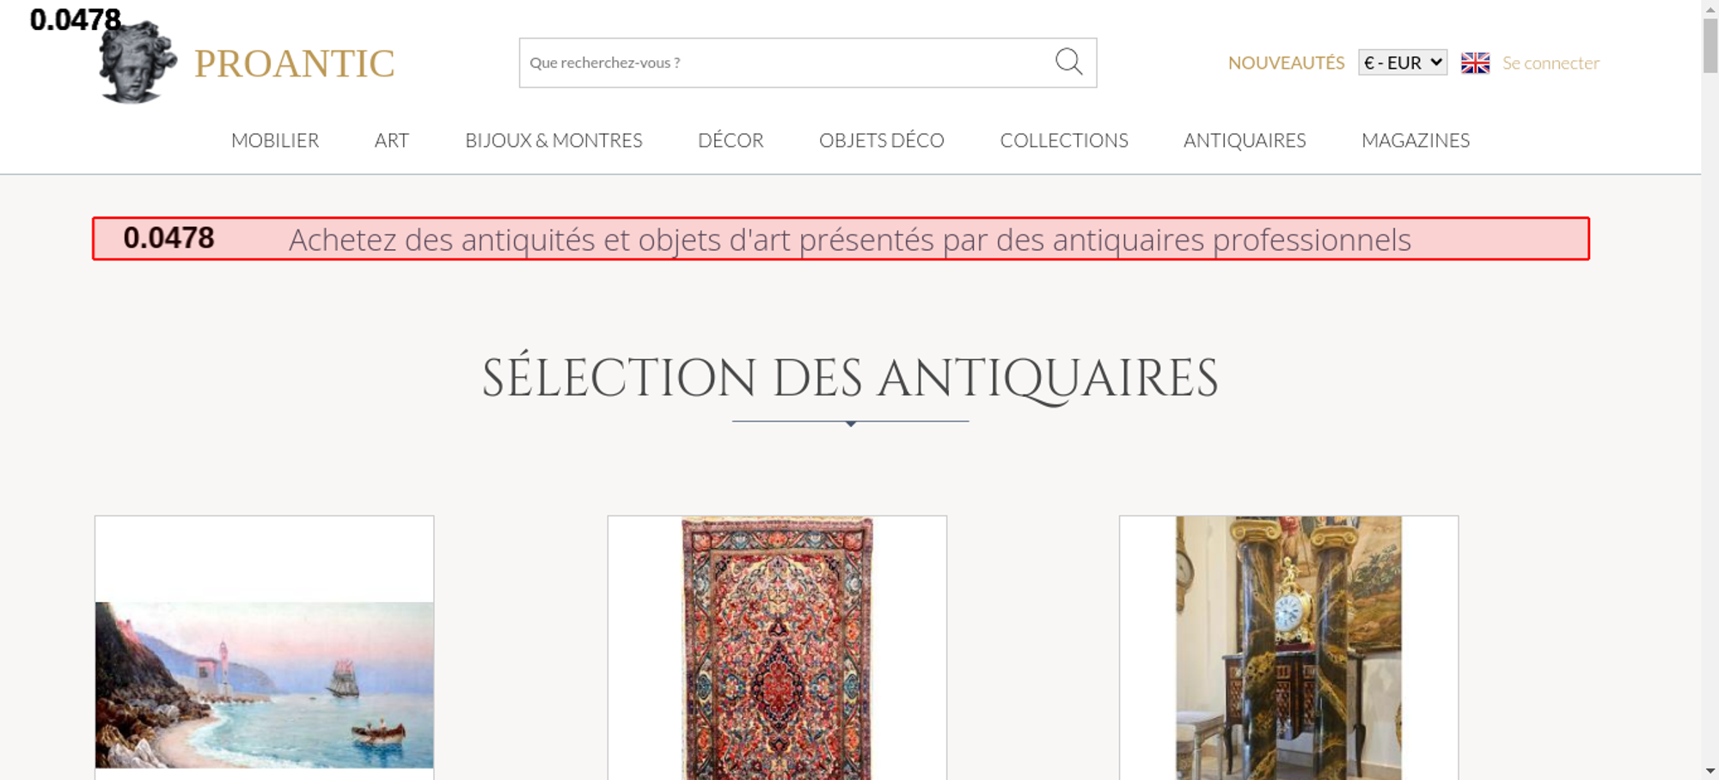Open the Objets Déco menu
This screenshot has width=1719, height=780.
click(881, 140)
